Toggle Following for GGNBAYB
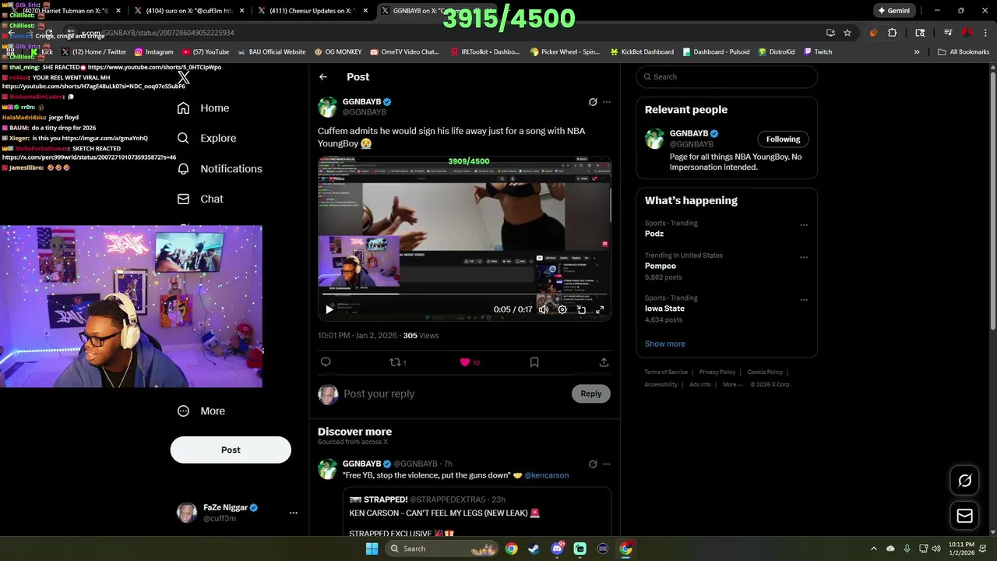The image size is (997, 561). point(783,139)
